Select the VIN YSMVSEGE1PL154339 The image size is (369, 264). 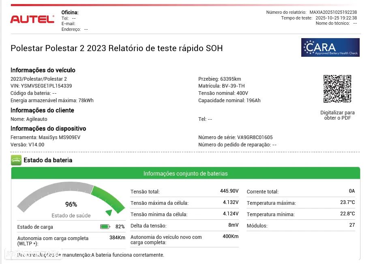(x=46, y=86)
